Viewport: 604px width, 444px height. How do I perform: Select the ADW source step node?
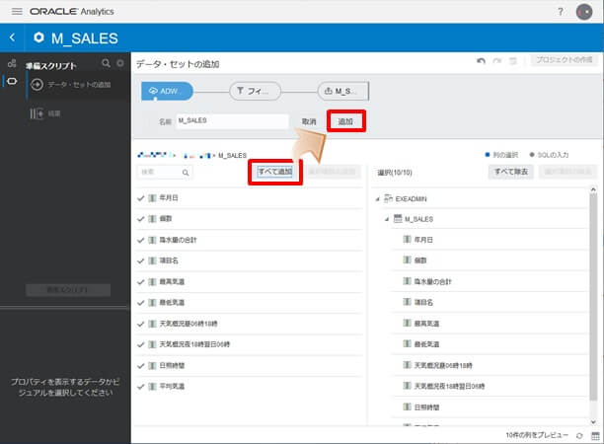[x=167, y=91]
